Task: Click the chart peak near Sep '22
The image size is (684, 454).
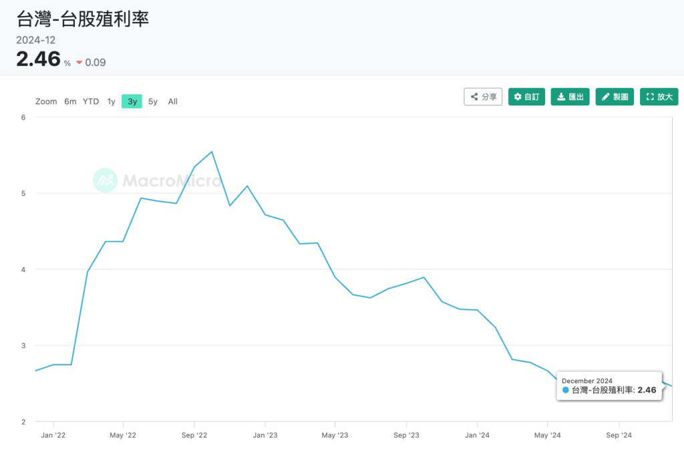Action: (212, 152)
